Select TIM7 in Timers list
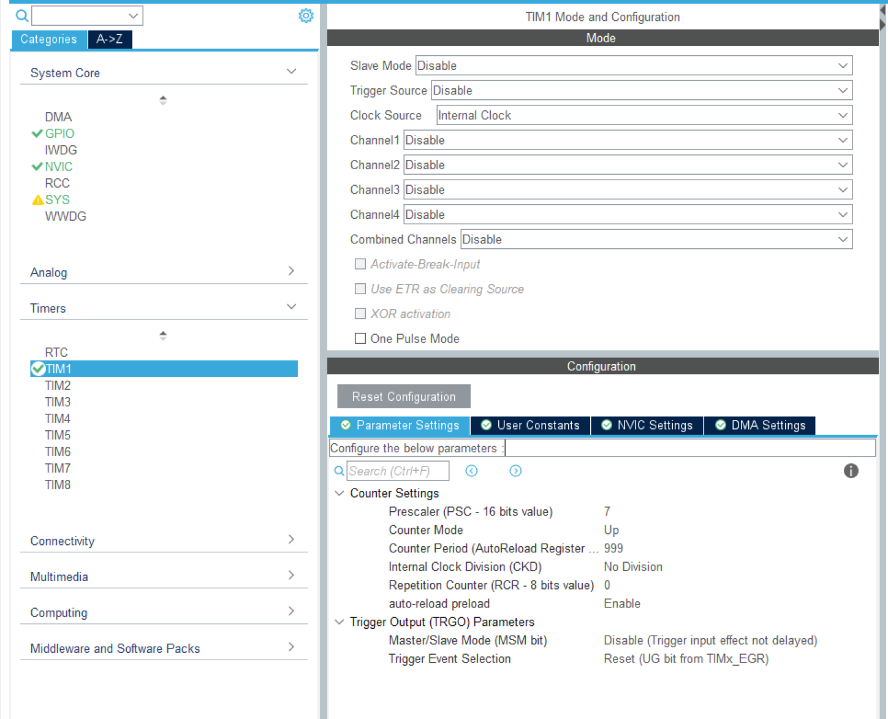 [58, 468]
